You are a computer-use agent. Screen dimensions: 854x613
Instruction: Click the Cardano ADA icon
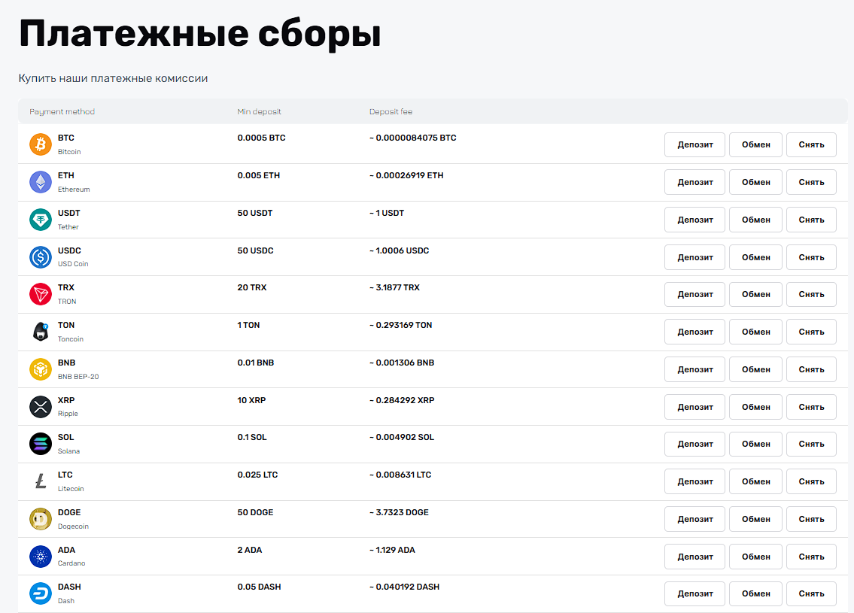click(41, 557)
